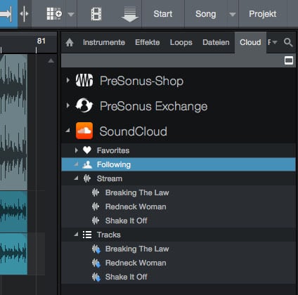The height and width of the screenshot is (295, 298).
Task: Click the orange SoundCloud logo
Action: click(x=84, y=131)
